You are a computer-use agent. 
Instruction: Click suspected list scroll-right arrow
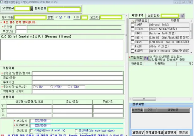coord(191,99)
